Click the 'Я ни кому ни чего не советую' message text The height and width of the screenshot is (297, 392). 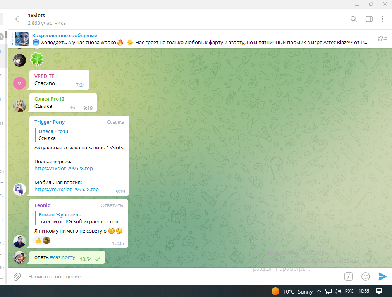pos(70,231)
